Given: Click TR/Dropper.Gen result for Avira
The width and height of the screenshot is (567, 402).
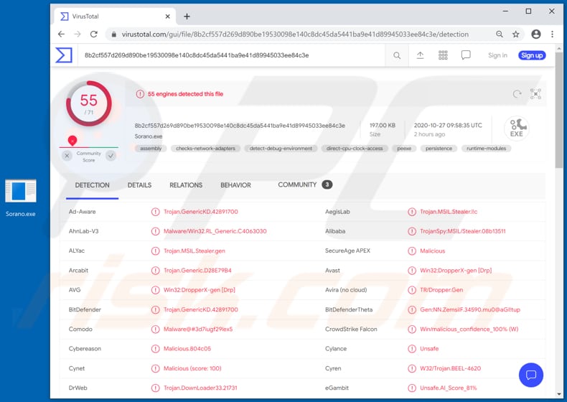Looking at the screenshot, I should tap(441, 290).
